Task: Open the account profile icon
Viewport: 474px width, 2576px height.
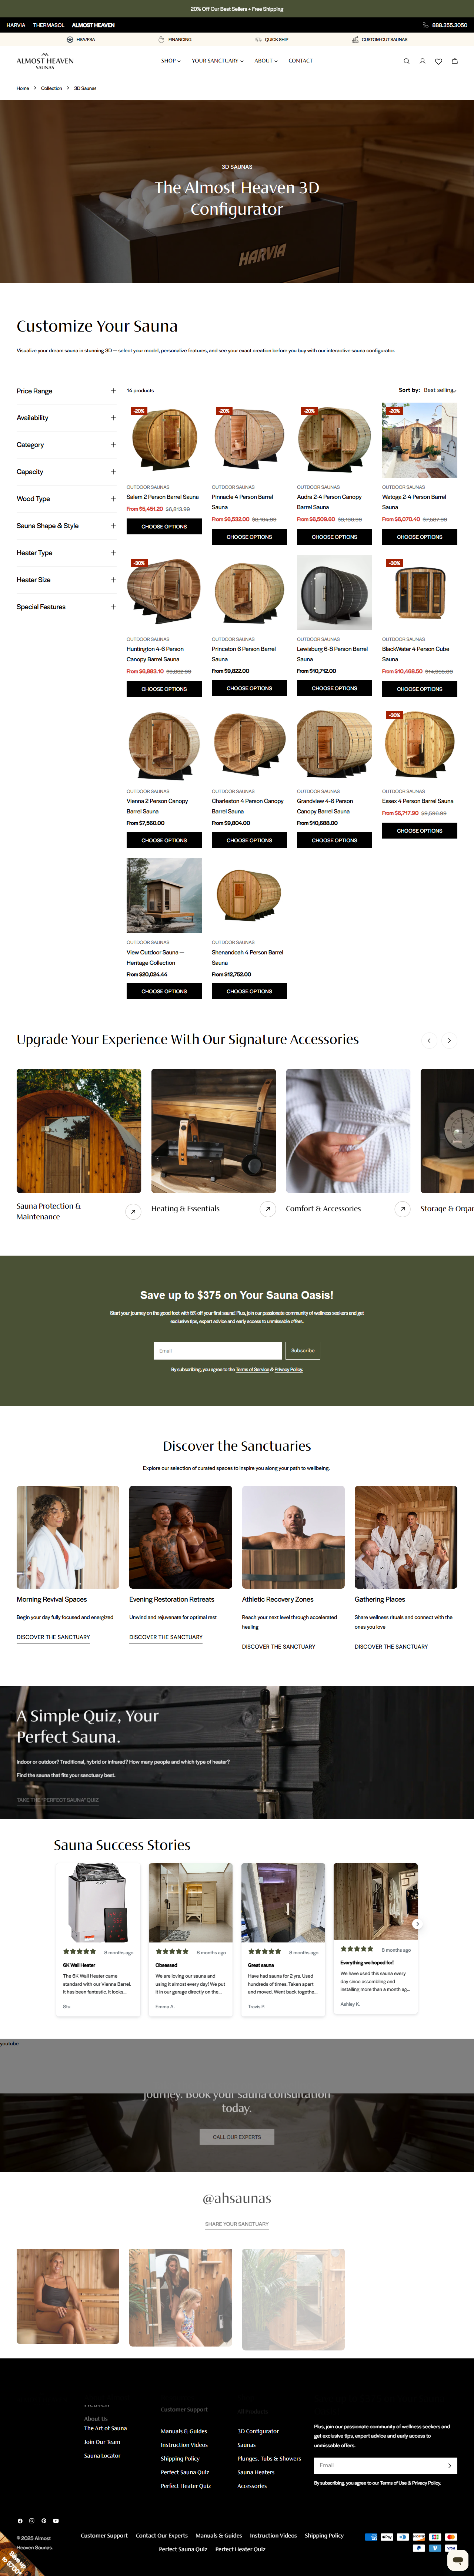Action: point(422,61)
